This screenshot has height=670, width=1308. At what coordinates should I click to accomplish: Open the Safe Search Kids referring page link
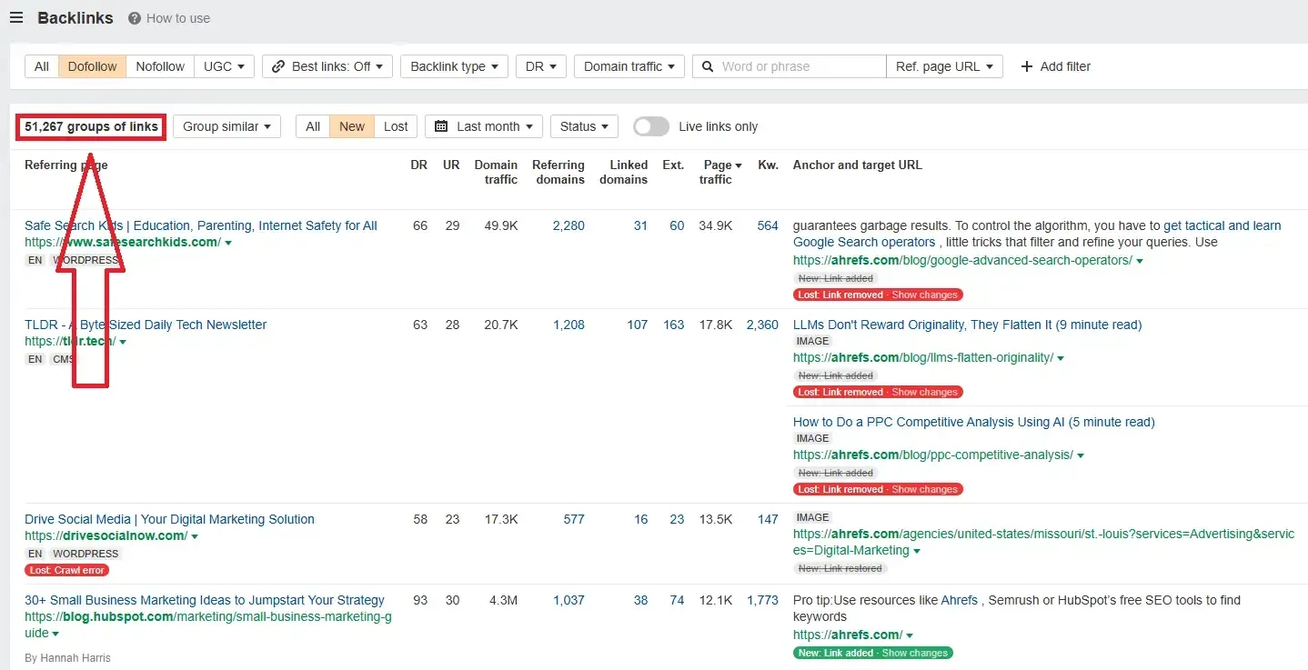point(200,225)
